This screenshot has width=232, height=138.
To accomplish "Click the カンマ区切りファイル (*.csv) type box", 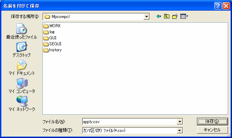I will [132, 131].
